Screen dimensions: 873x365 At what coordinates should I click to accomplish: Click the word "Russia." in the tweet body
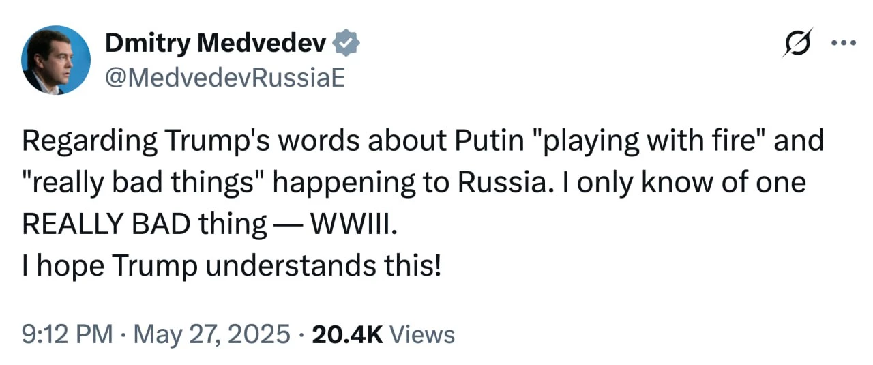501,184
